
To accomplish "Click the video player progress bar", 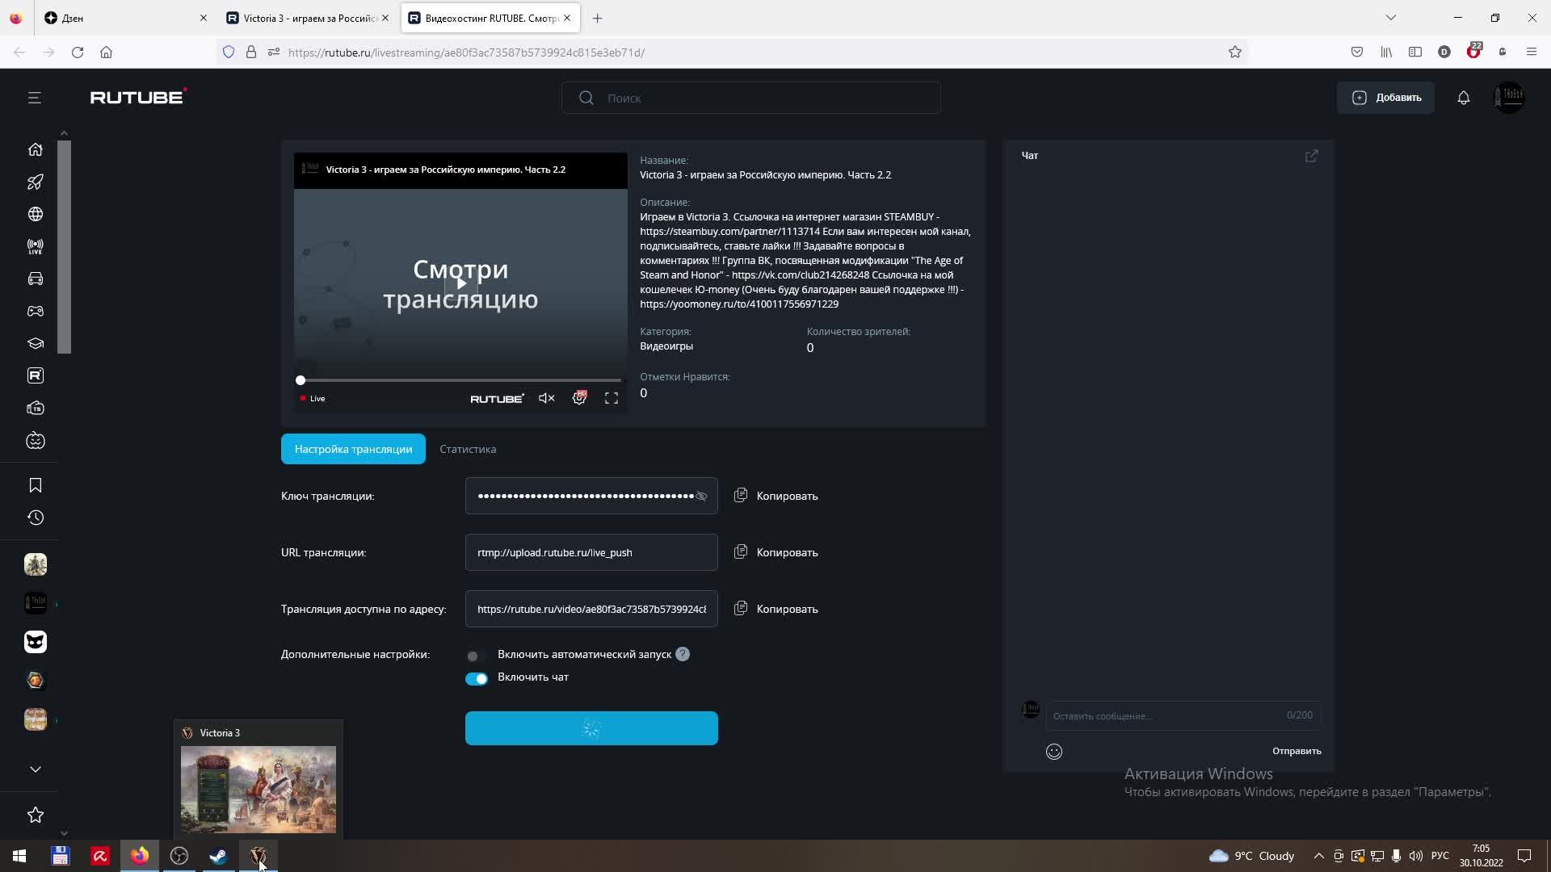I will 460,380.
